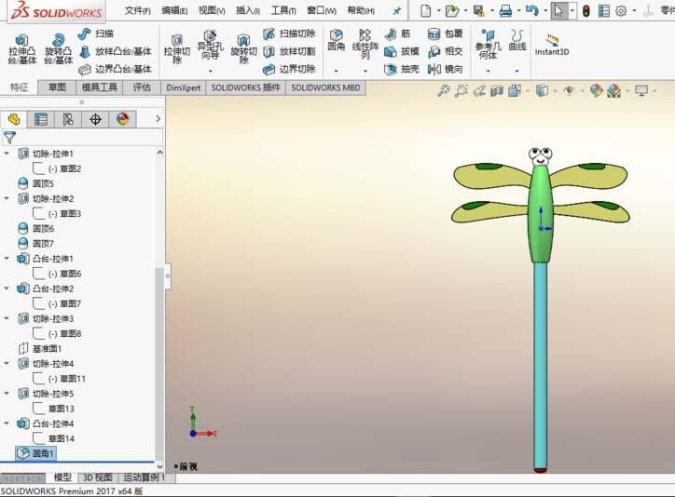Choose the Intersect tool (相交)
Image resolution: width=675 pixels, height=497 pixels.
point(445,51)
